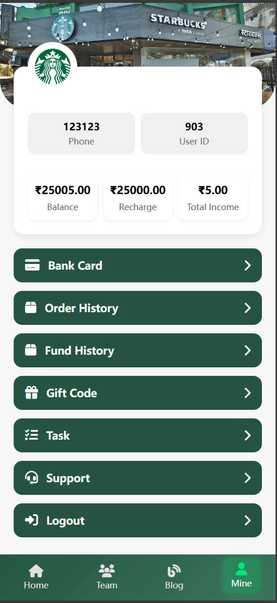The image size is (277, 603).
Task: Select the Mine tab
Action: (x=242, y=575)
